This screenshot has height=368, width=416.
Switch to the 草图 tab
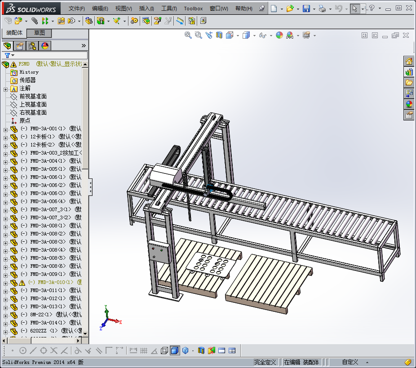click(x=39, y=33)
